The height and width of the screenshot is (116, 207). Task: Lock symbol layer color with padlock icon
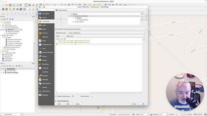pos(146,19)
